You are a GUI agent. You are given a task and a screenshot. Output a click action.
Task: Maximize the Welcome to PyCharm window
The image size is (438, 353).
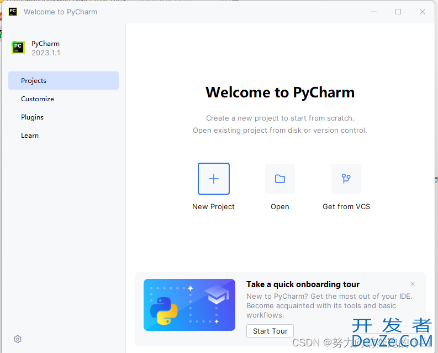[398, 12]
